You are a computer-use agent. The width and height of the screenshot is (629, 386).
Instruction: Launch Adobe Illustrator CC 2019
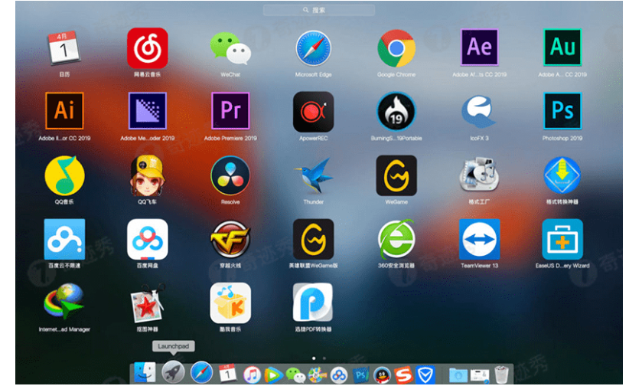[x=64, y=110]
